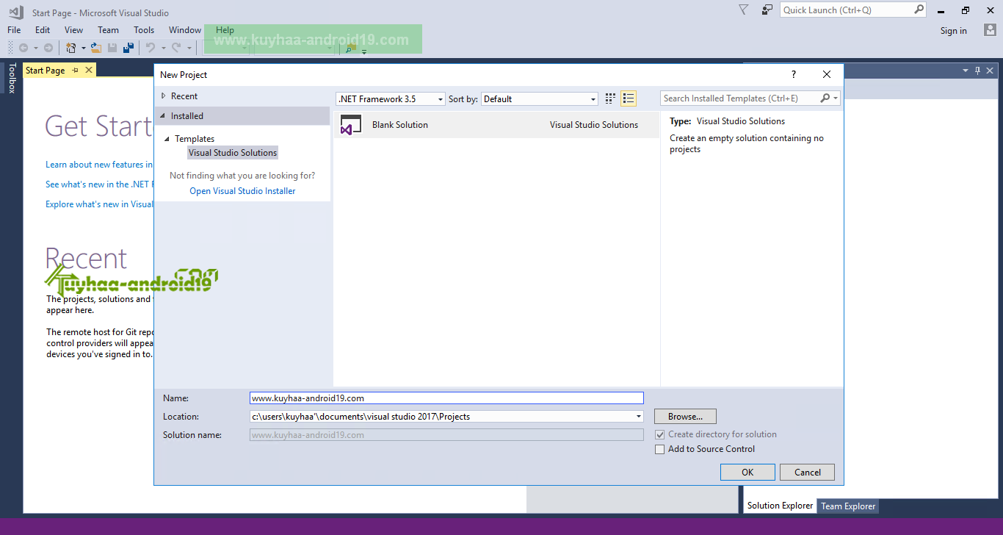
Task: Click the Cancel button
Action: click(808, 473)
